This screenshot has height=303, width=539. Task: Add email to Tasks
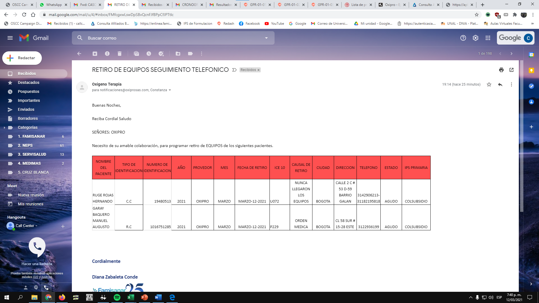(161, 54)
